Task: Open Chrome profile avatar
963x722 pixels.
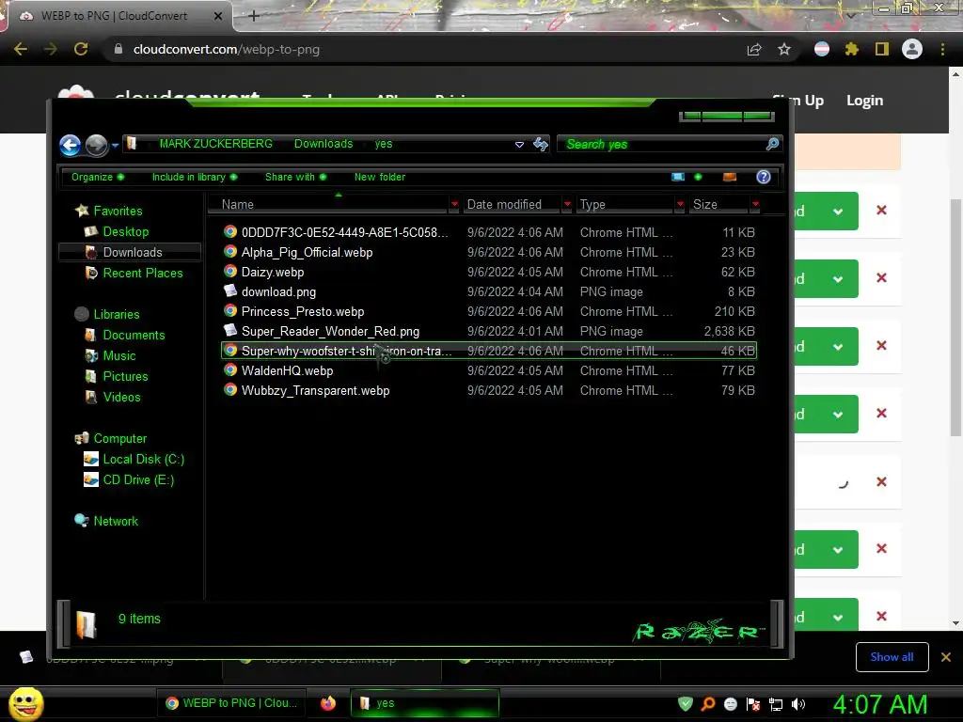Action: tap(912, 49)
